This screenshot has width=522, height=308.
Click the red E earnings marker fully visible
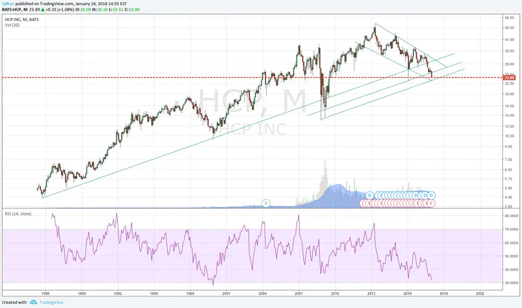[431, 203]
